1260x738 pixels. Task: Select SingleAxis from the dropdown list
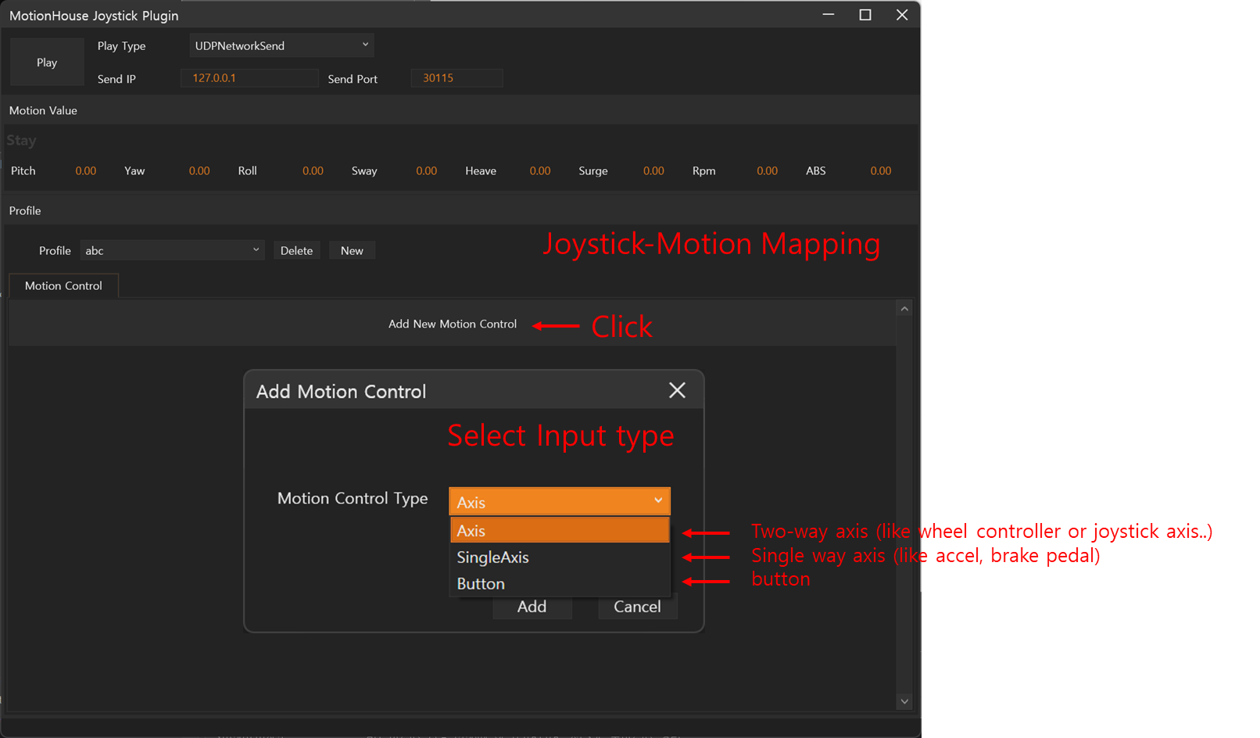560,557
